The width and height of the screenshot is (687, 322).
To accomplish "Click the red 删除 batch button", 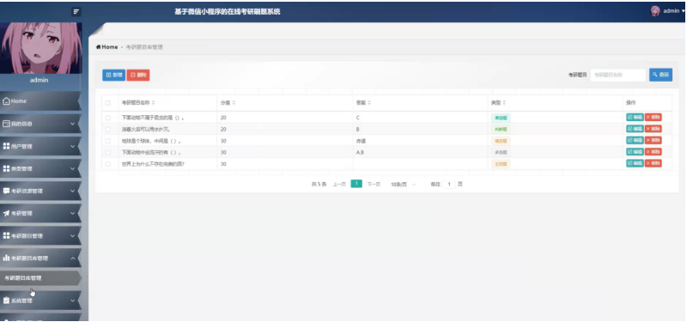I will click(x=138, y=75).
